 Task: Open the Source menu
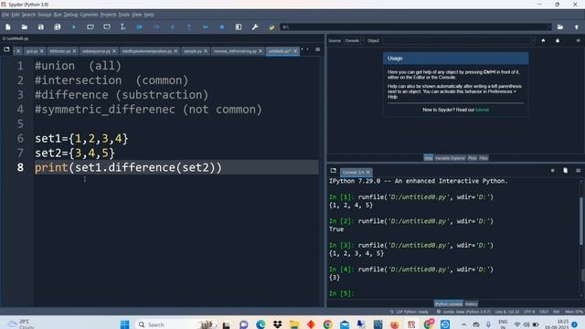pos(45,15)
